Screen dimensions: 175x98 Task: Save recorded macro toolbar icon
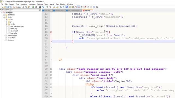[97, 7]
